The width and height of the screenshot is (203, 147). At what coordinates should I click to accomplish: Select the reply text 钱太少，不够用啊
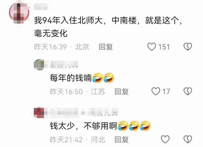coord(84,126)
